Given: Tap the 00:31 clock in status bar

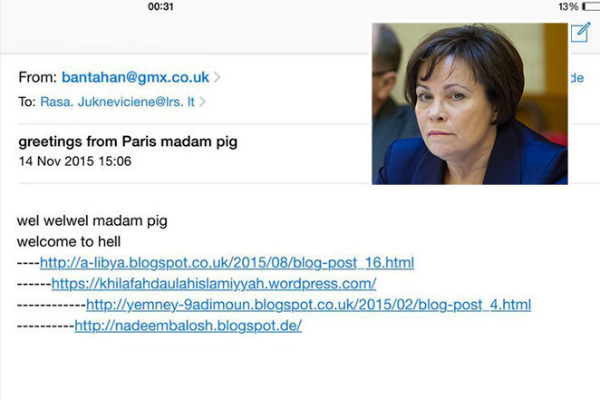Looking at the screenshot, I should pyautogui.click(x=160, y=6).
